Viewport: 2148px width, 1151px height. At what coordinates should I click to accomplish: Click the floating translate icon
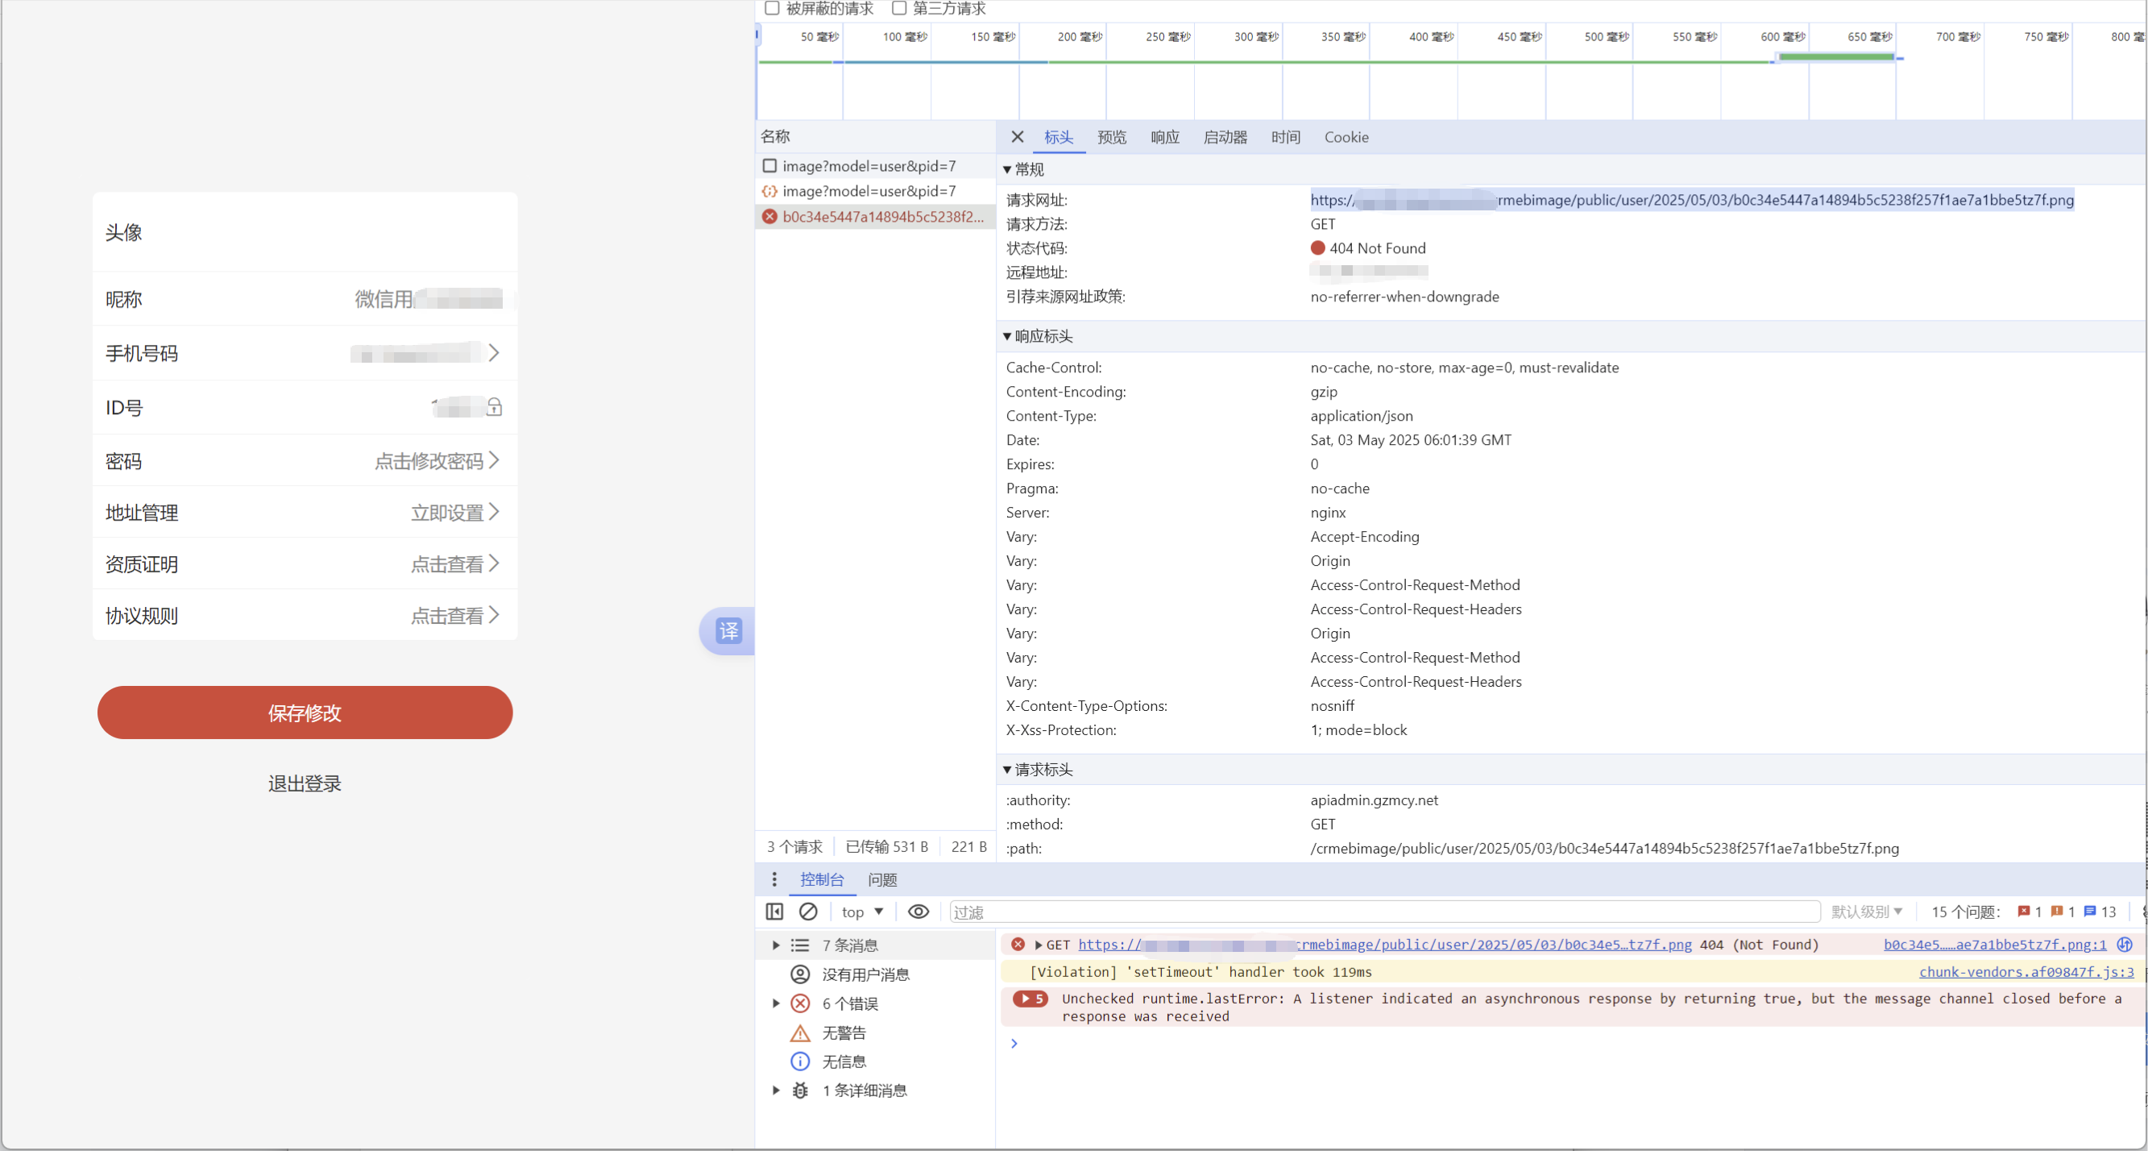(729, 630)
